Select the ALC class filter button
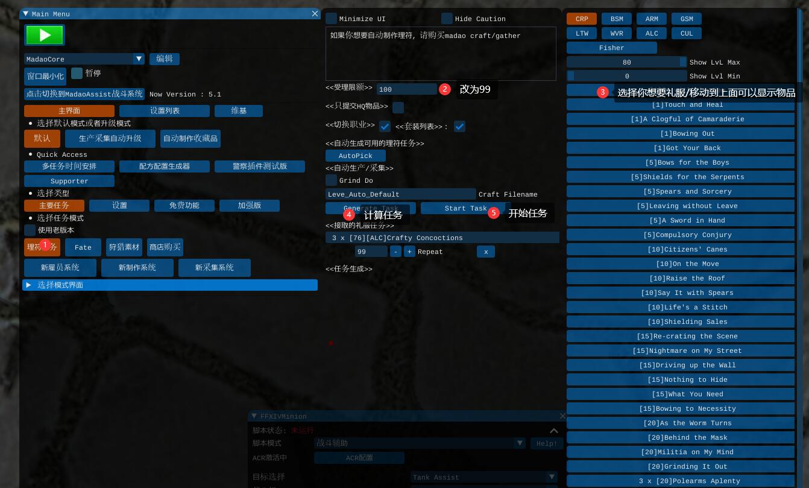 click(652, 33)
